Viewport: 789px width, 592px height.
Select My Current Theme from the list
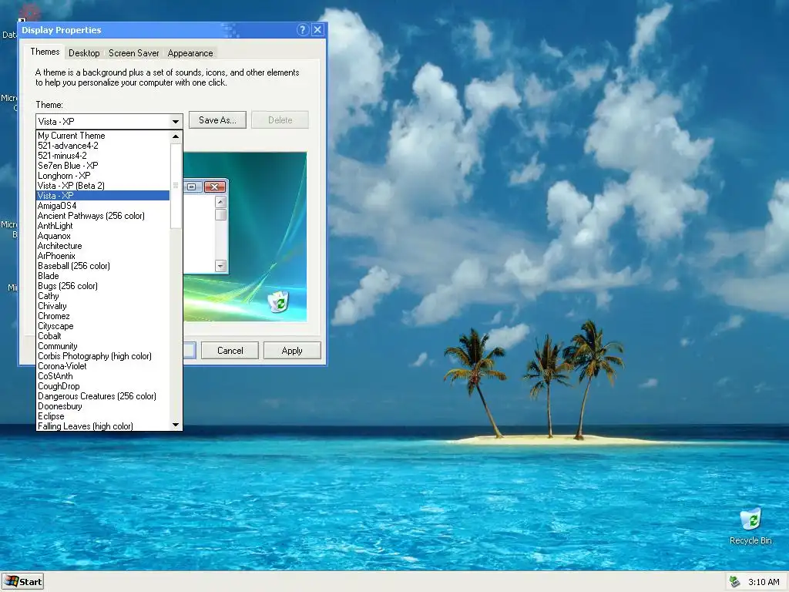point(103,136)
